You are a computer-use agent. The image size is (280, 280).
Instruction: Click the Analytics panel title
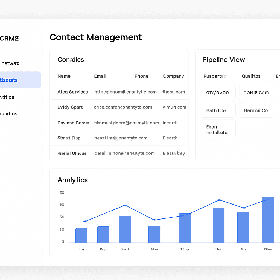point(72,180)
